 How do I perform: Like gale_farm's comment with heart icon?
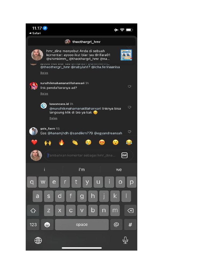[x=130, y=132]
